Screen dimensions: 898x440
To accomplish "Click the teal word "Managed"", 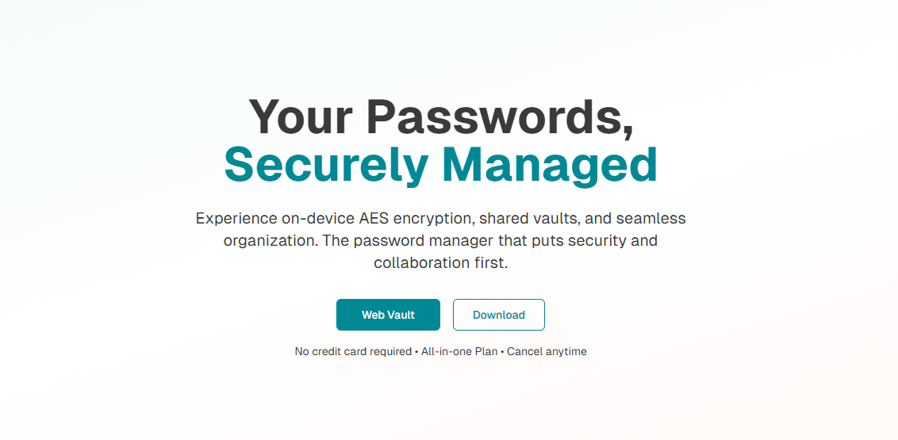I will (x=551, y=166).
